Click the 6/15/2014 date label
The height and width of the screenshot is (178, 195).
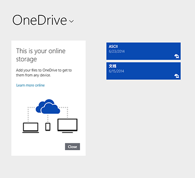click(116, 71)
